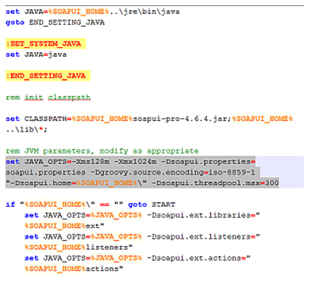Place cursor on goto END_SETTING_JAVA line
This screenshot has width=309, height=281.
click(x=55, y=23)
